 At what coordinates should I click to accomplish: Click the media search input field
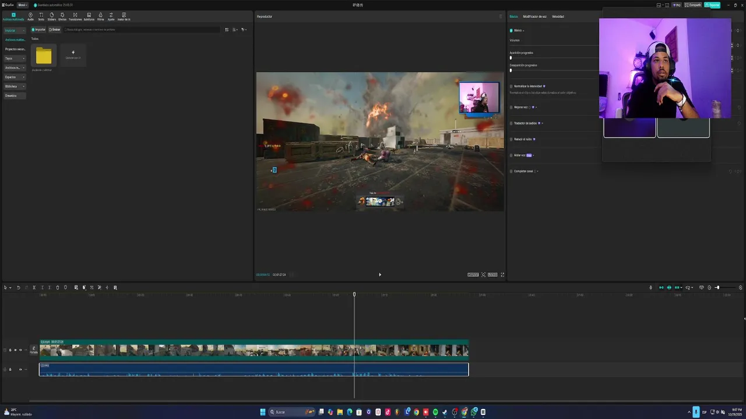(x=143, y=30)
